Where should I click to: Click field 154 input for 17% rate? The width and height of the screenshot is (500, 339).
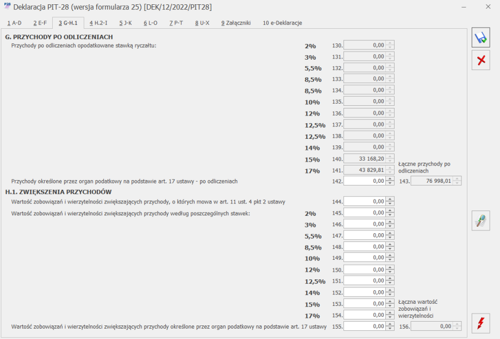[x=365, y=315]
